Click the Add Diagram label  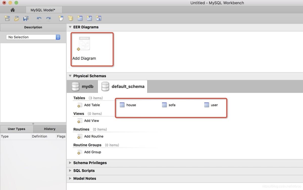[x=84, y=58]
